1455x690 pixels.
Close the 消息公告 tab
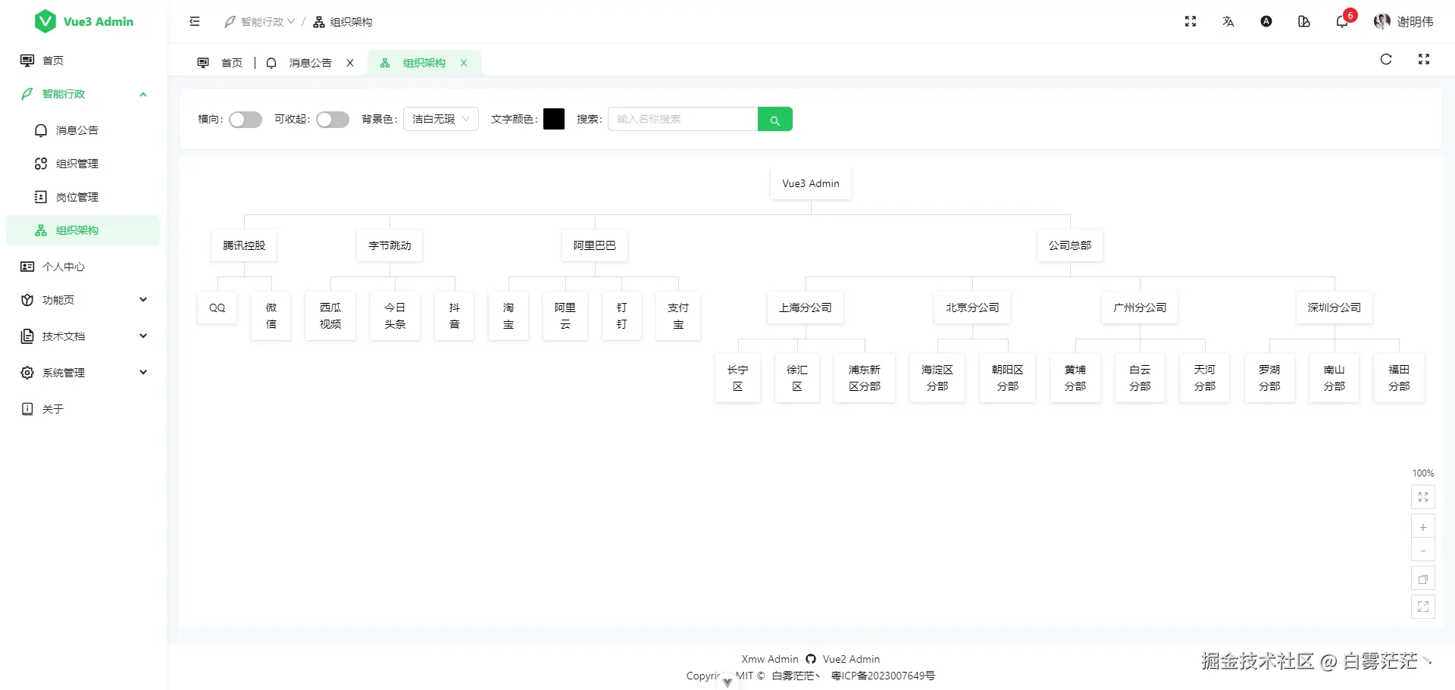pyautogui.click(x=350, y=63)
